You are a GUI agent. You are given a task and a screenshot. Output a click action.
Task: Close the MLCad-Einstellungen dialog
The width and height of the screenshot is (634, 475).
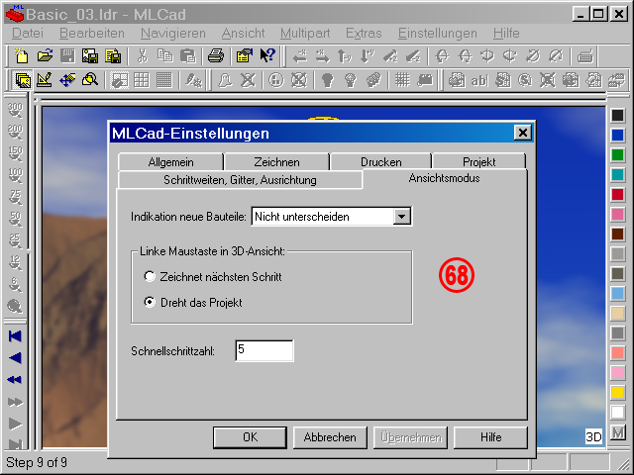[x=522, y=133]
